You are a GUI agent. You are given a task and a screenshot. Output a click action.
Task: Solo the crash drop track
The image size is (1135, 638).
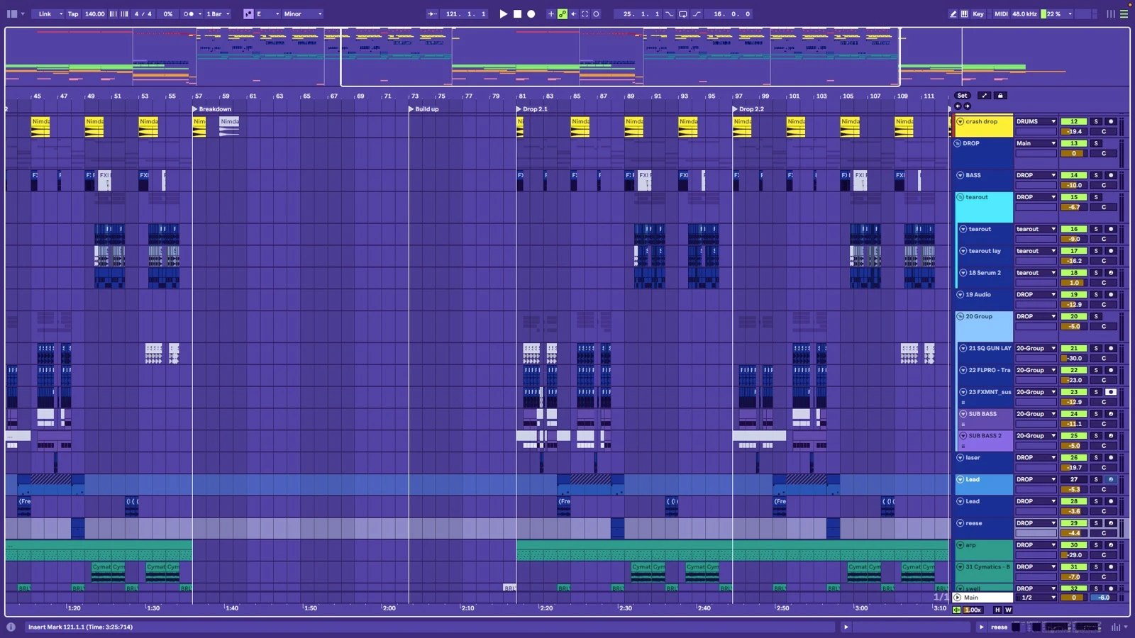click(1096, 121)
